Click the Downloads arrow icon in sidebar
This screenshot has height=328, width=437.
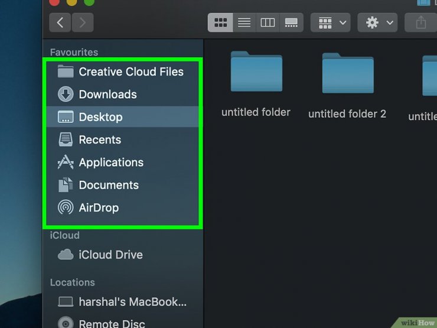pyautogui.click(x=66, y=94)
